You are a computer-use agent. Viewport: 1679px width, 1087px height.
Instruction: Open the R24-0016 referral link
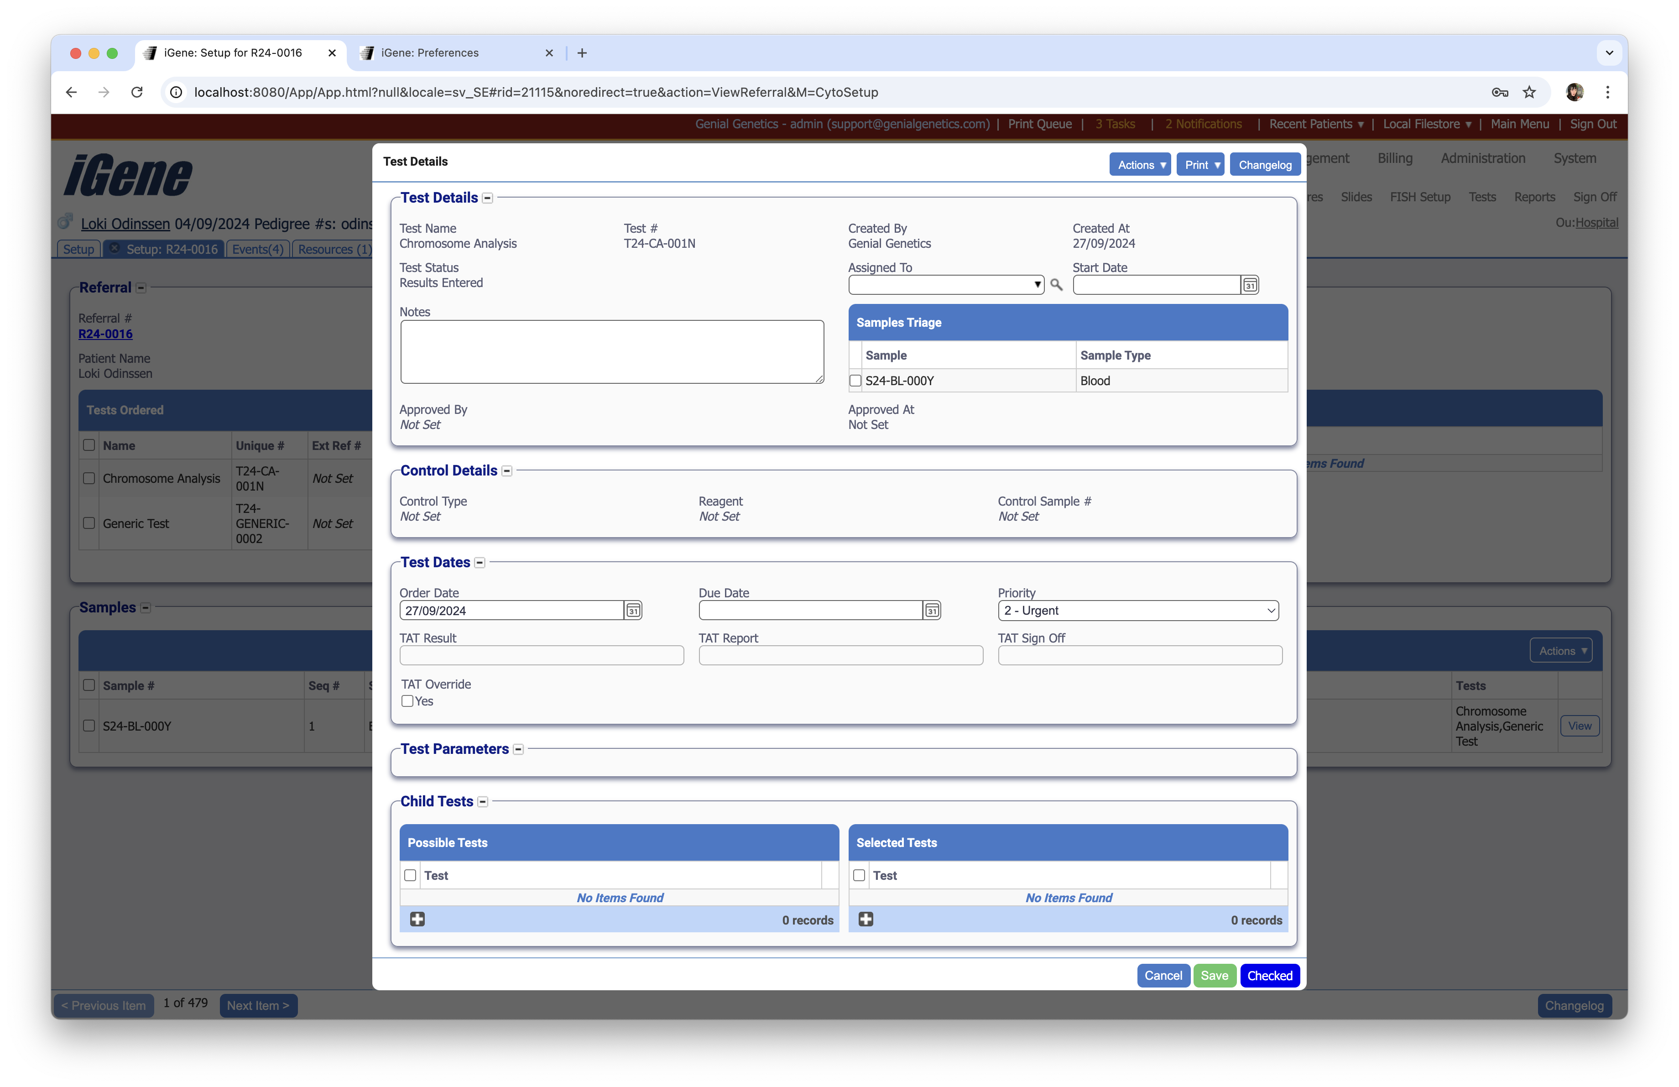105,334
